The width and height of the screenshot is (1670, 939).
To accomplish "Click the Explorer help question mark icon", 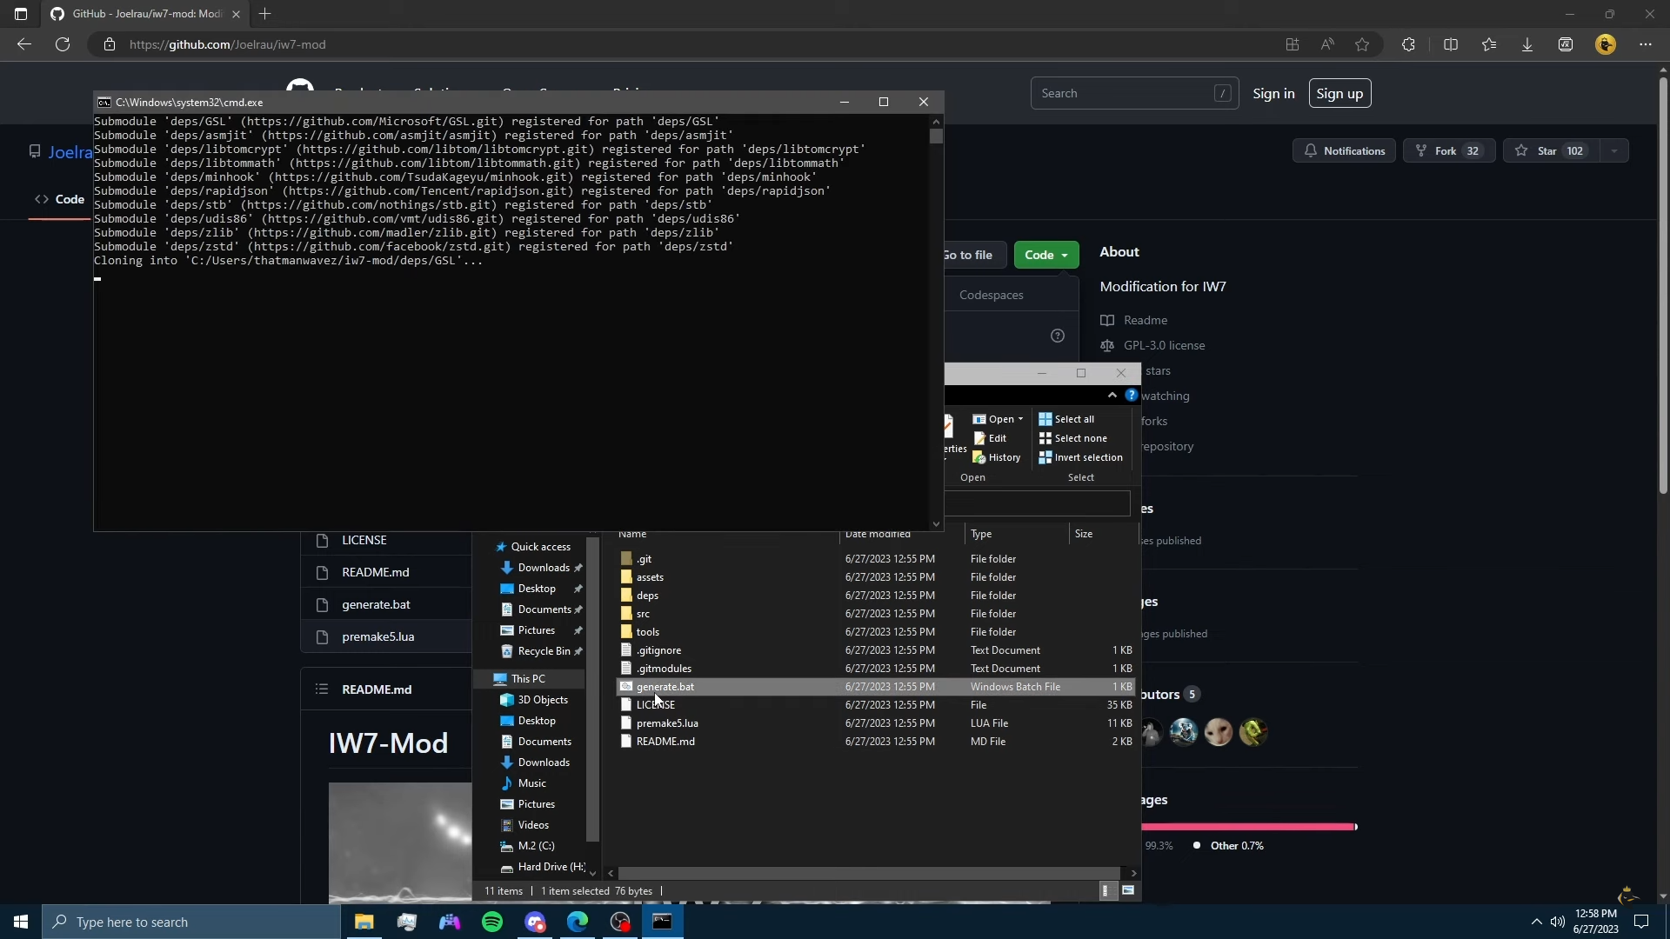I will click(1131, 395).
